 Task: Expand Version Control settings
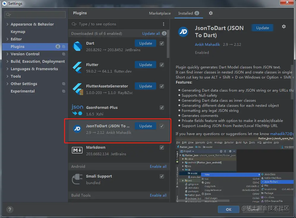(7, 54)
